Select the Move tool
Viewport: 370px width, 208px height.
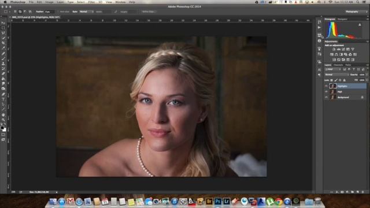click(3, 23)
